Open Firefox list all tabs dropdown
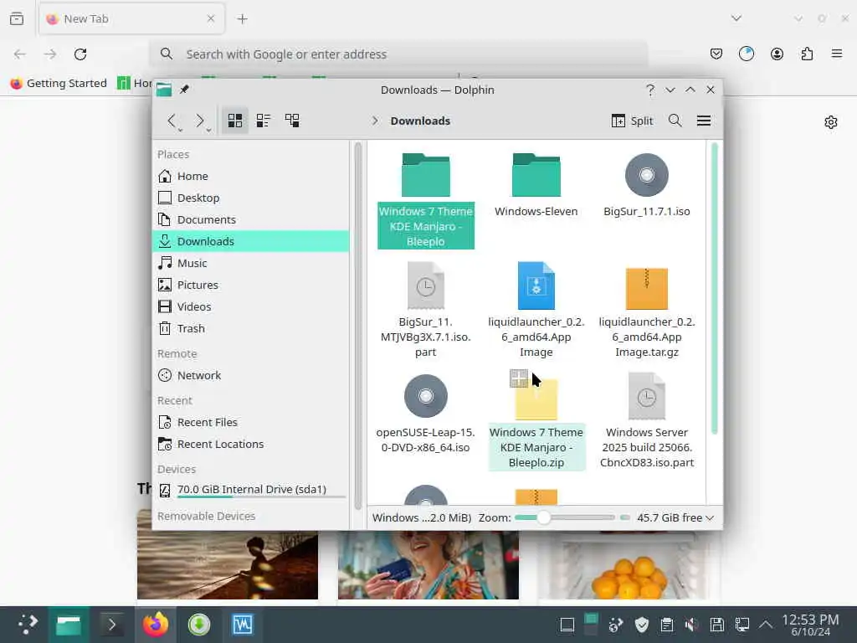This screenshot has width=857, height=643. click(x=736, y=18)
